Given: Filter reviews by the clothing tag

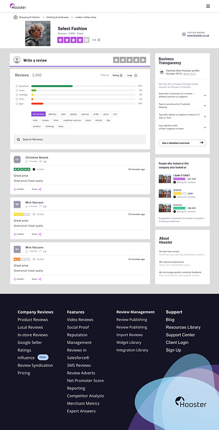Looking at the screenshot, I should click(49, 126).
